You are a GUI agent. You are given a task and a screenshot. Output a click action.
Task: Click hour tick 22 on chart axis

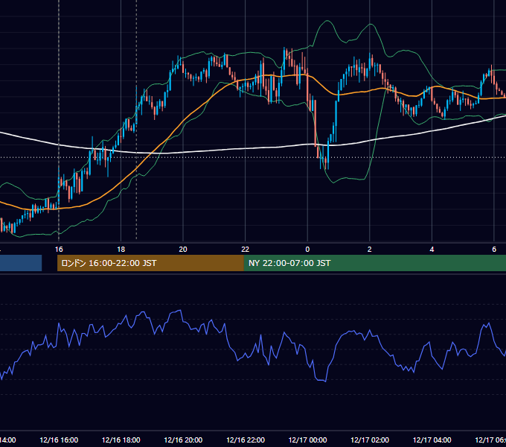246,250
